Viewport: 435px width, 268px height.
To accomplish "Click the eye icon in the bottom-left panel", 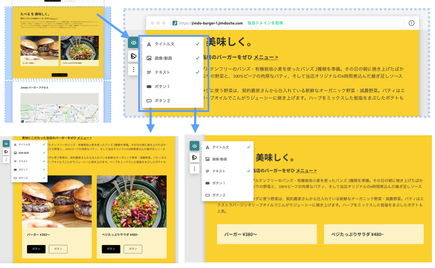I will pos(6,144).
